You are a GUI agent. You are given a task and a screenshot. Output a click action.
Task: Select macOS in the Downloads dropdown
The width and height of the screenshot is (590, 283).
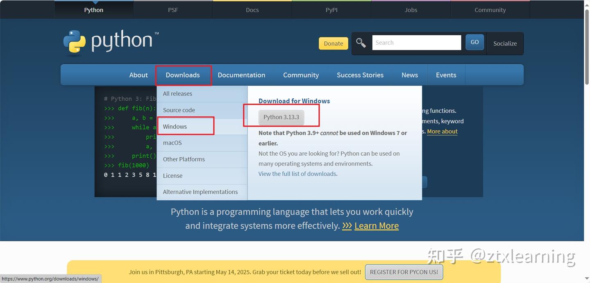pyautogui.click(x=172, y=143)
